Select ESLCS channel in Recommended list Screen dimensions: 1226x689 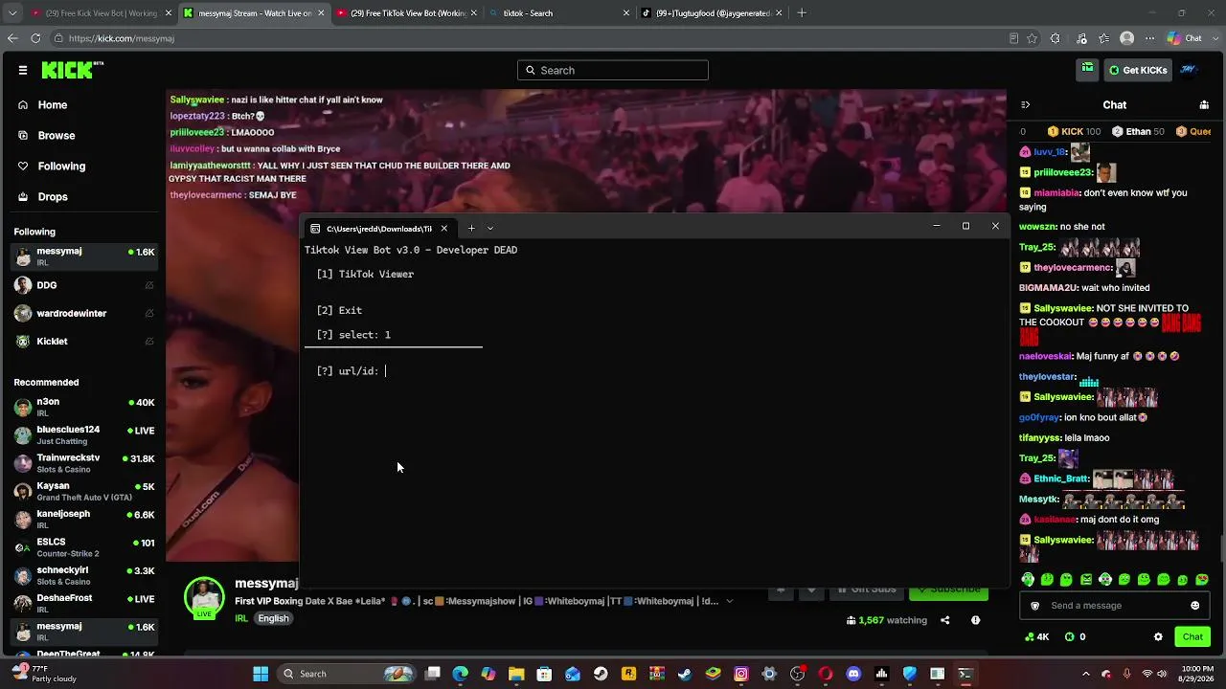point(83,547)
